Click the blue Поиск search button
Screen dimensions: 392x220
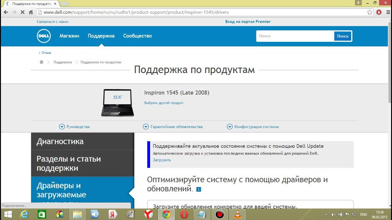tap(343, 36)
